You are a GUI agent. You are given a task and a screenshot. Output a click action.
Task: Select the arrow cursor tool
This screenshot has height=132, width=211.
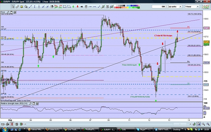[13, 7]
